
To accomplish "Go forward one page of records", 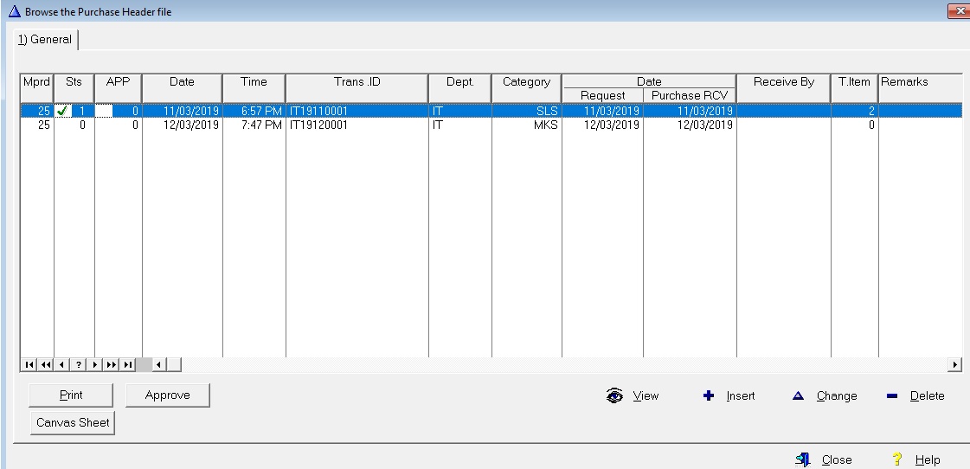I will coord(112,365).
